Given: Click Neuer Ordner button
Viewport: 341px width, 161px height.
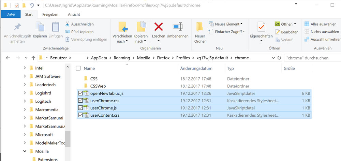Looking at the screenshot, I should 200,32.
